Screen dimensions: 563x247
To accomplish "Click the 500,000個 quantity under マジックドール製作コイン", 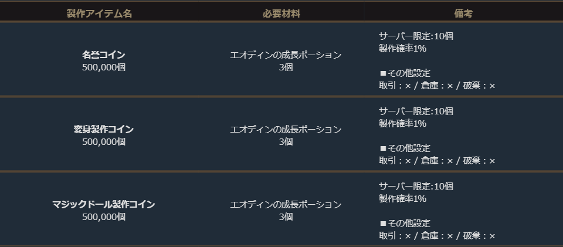I will [104, 216].
